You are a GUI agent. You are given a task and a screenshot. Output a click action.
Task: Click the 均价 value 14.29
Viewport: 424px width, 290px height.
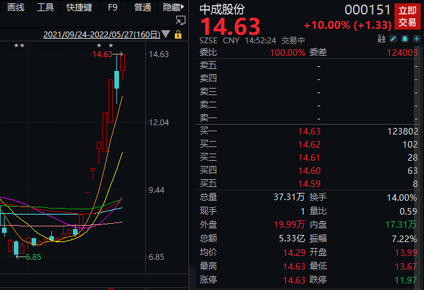coord(294,253)
